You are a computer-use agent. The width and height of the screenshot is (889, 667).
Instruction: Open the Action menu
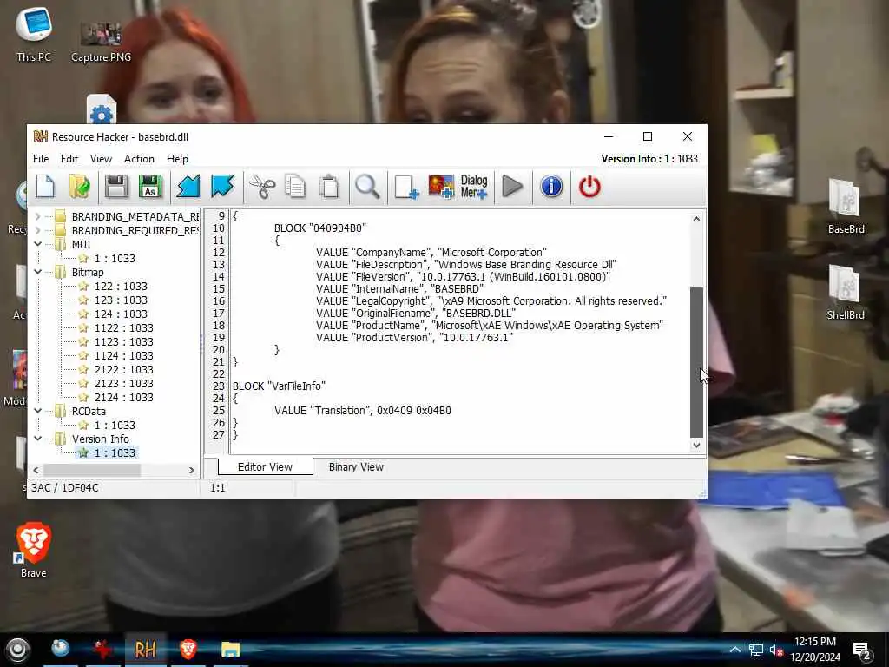click(139, 159)
